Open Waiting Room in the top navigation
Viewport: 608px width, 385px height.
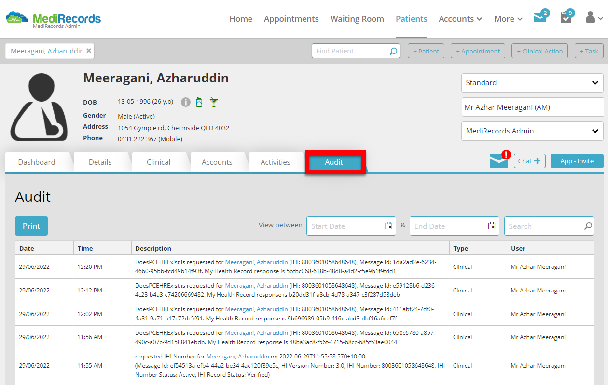357,19
